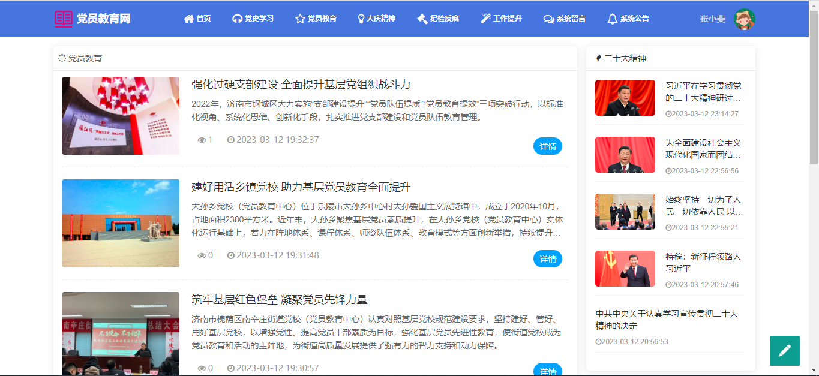This screenshot has height=376, width=819.
Task: Click the spinner icon beside 党员教育 heading
Action: click(x=62, y=58)
